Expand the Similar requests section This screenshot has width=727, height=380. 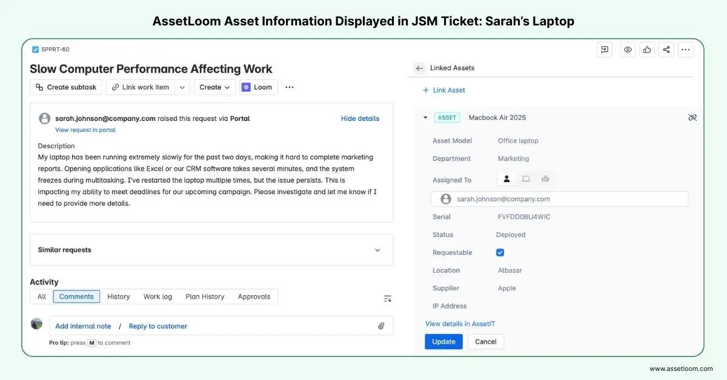pos(377,250)
